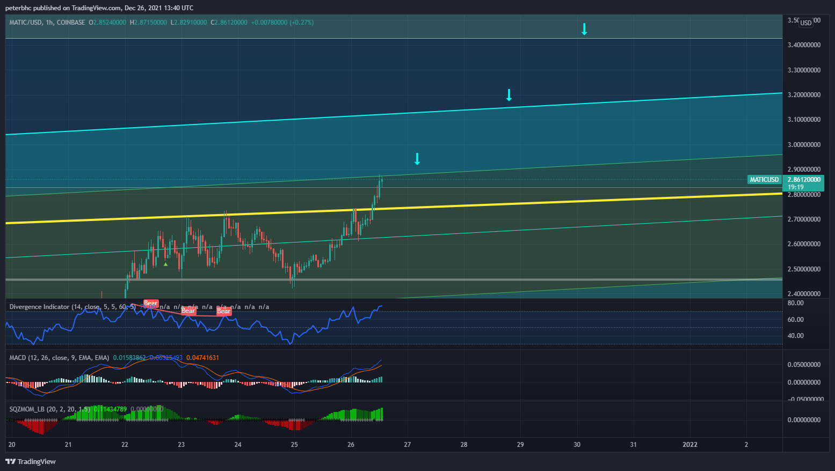Open the USD currency selector

pyautogui.click(x=806, y=23)
